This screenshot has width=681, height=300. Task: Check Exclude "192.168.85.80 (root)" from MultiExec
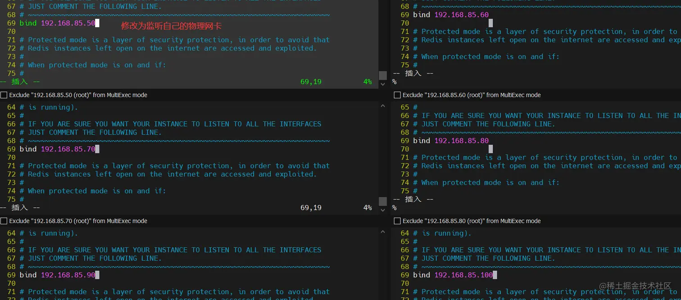click(397, 221)
